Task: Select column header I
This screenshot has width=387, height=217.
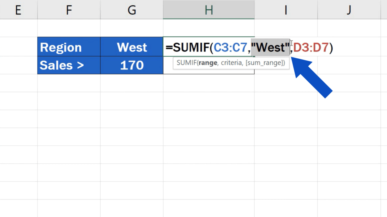Action: (x=285, y=10)
